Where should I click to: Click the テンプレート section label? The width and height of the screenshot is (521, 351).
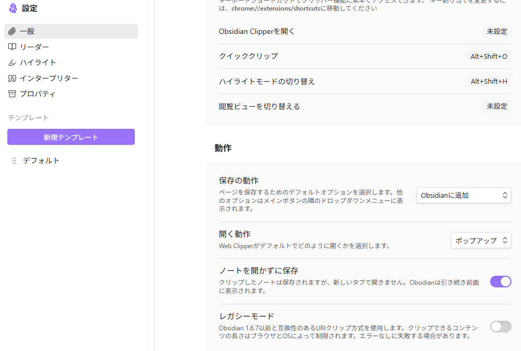28,118
